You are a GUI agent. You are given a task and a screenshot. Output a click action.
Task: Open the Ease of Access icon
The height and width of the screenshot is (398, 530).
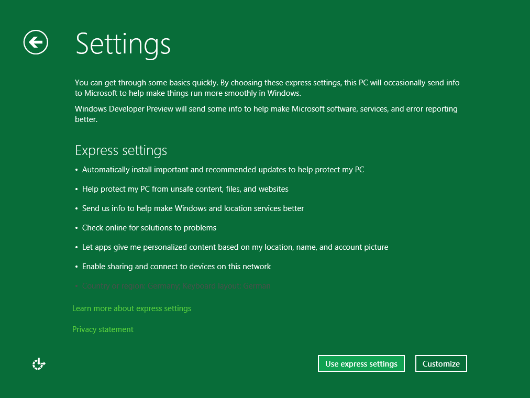coord(39,364)
